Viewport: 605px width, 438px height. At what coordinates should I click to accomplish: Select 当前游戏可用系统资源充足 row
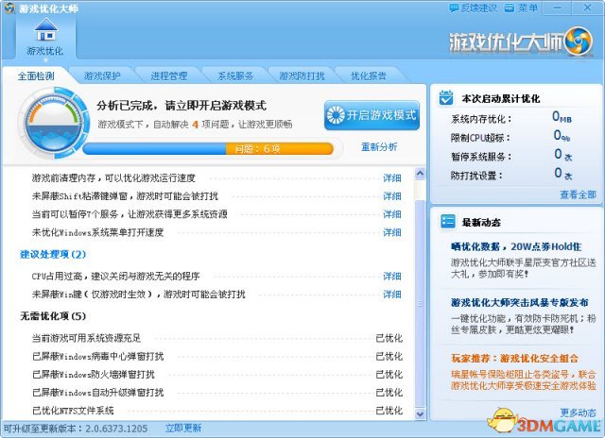point(216,338)
